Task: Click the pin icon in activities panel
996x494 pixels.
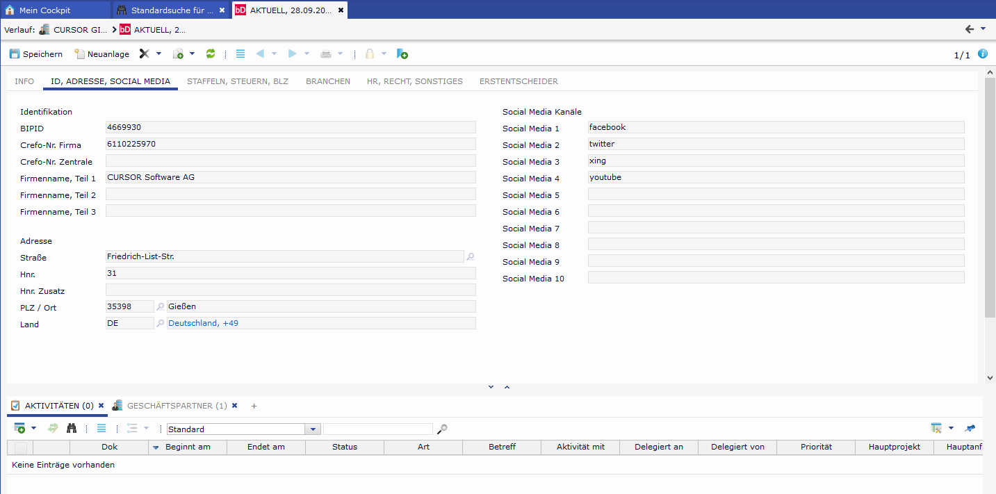Action: point(970,429)
